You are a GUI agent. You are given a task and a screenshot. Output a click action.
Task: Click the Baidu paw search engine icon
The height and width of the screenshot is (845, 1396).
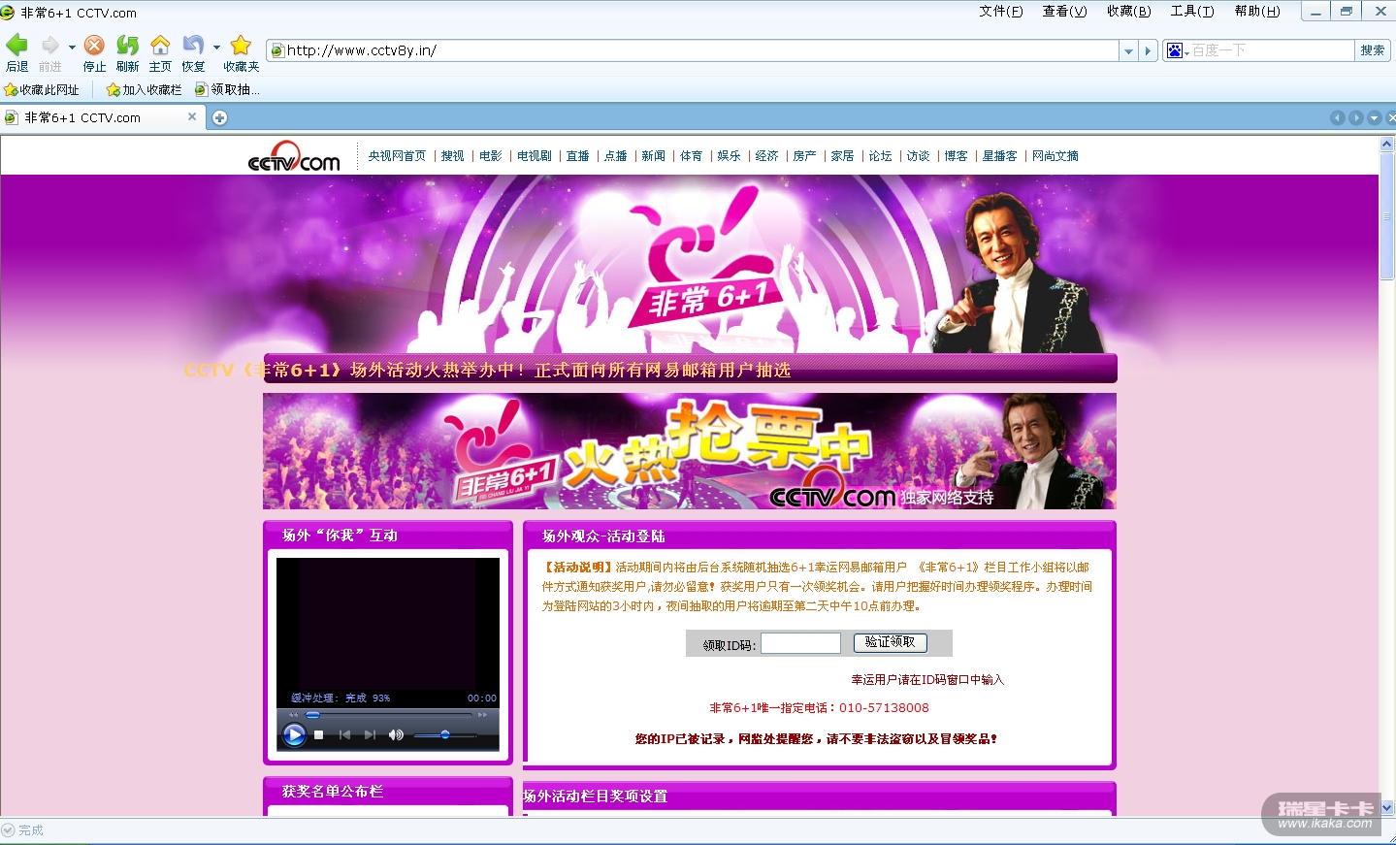pos(1174,50)
